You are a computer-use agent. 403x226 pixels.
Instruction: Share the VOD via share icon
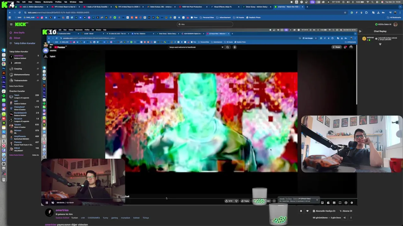point(344,218)
